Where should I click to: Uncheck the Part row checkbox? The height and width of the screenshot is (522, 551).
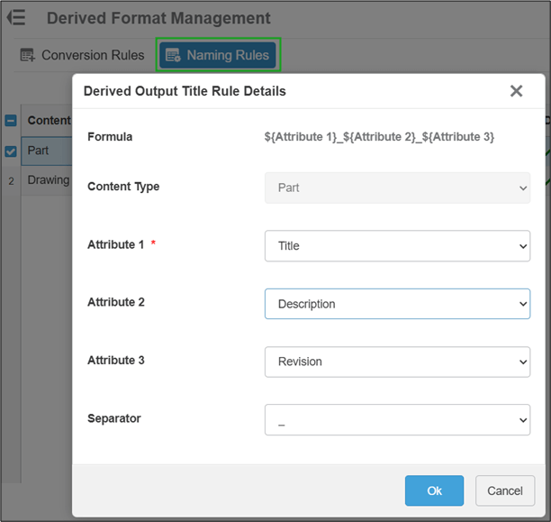[x=11, y=151]
